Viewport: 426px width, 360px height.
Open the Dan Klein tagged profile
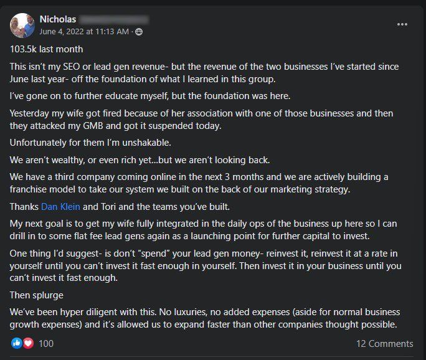click(x=60, y=207)
